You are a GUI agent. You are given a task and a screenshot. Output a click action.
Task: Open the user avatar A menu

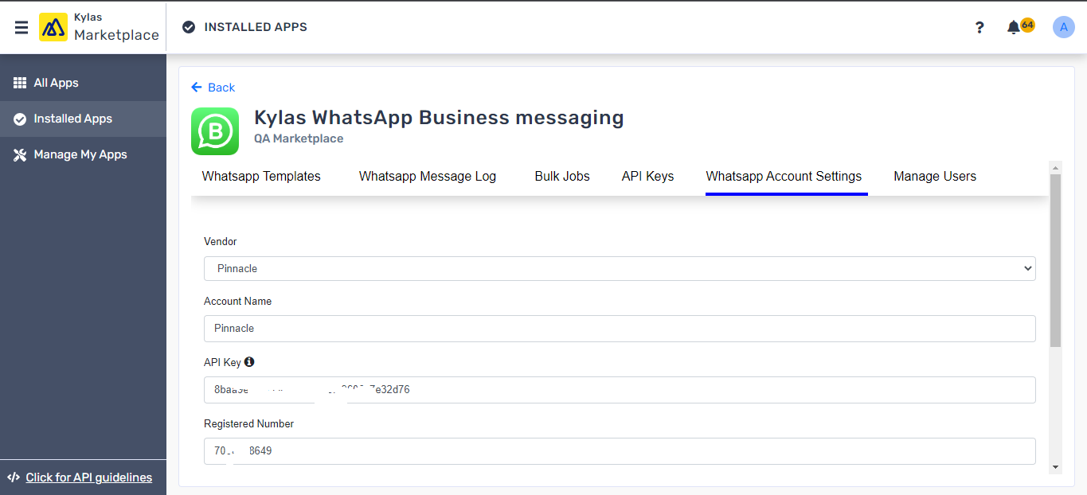[x=1063, y=27]
